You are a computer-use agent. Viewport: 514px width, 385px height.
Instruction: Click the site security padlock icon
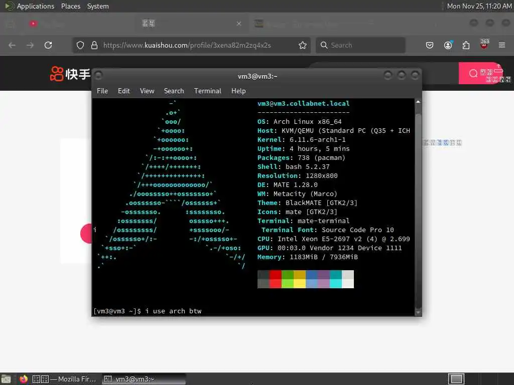[x=94, y=45]
